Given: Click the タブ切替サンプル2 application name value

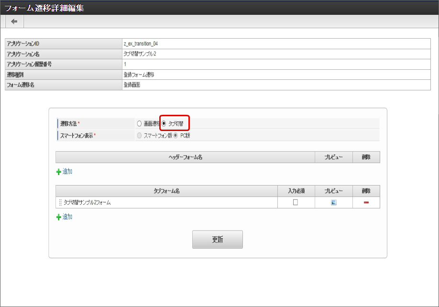Looking at the screenshot, I should pos(140,54).
